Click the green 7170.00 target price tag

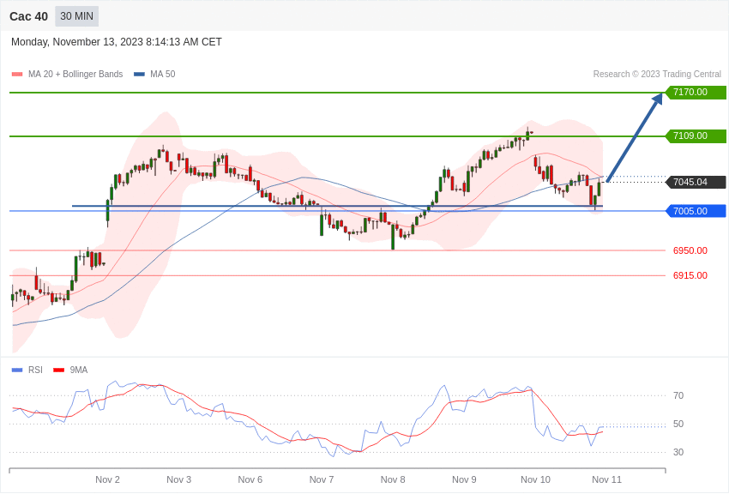coord(696,93)
